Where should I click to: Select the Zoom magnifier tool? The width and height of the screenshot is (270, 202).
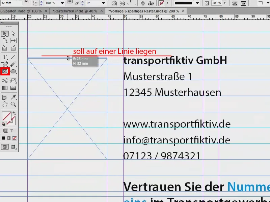[x=13, y=104]
